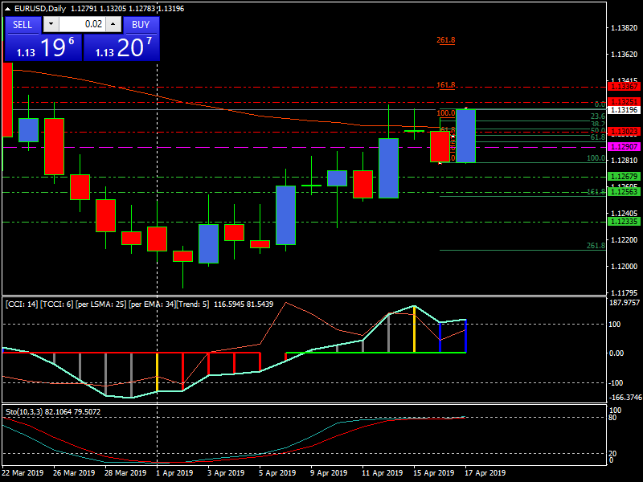Select the magenta 1.12907 pivot label
The height and width of the screenshot is (482, 643).
[x=624, y=147]
